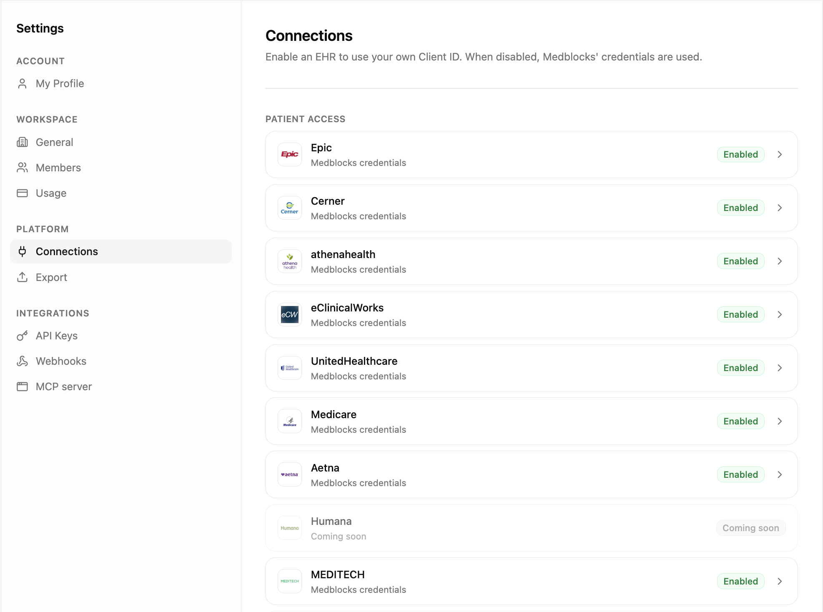
Task: Click the UnitedHealthcare connection name
Action: (354, 361)
